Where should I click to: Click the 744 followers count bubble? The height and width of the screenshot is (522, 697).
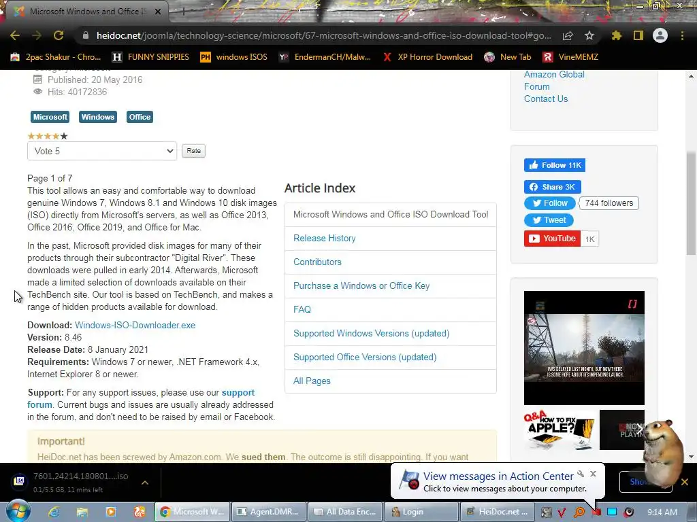click(609, 203)
